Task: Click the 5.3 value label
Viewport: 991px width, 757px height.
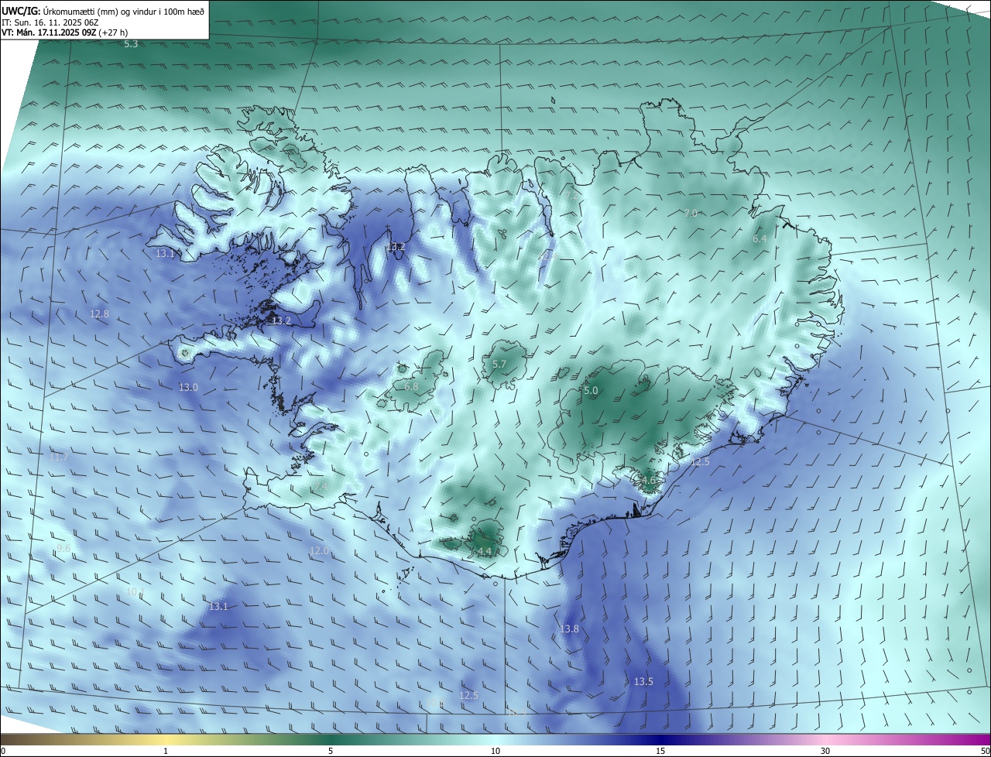Action: (131, 44)
